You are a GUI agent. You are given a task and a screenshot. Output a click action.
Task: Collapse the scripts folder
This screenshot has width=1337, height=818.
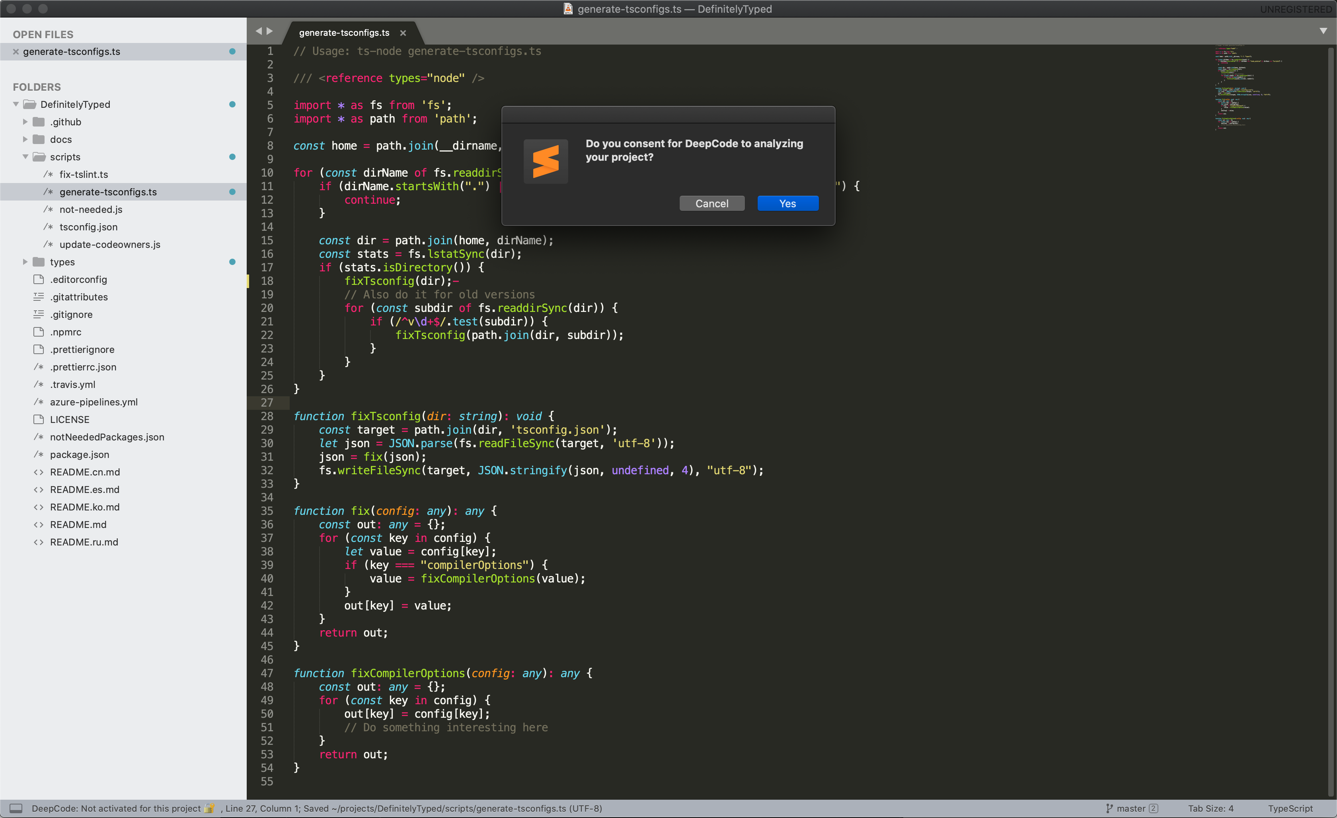coord(25,157)
